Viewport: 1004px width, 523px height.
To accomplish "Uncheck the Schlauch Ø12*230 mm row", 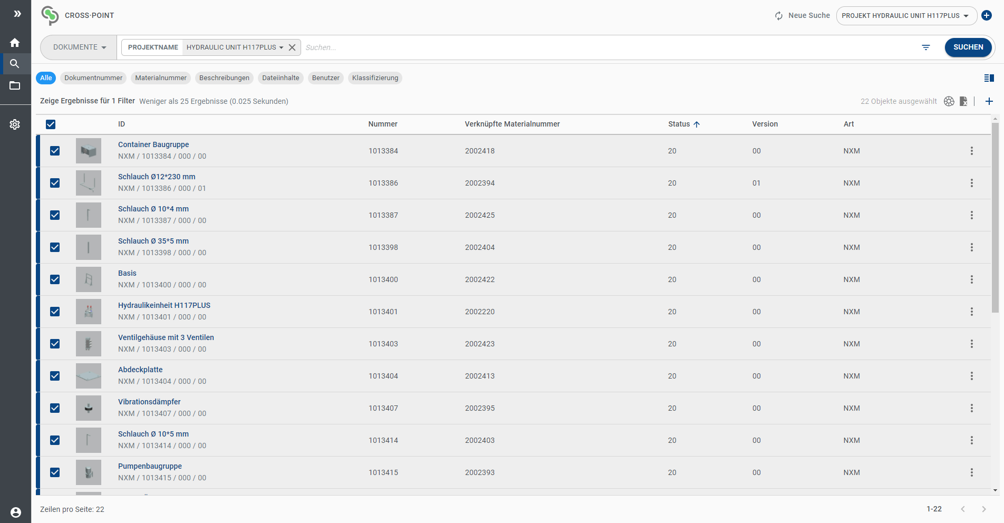I will [x=55, y=183].
